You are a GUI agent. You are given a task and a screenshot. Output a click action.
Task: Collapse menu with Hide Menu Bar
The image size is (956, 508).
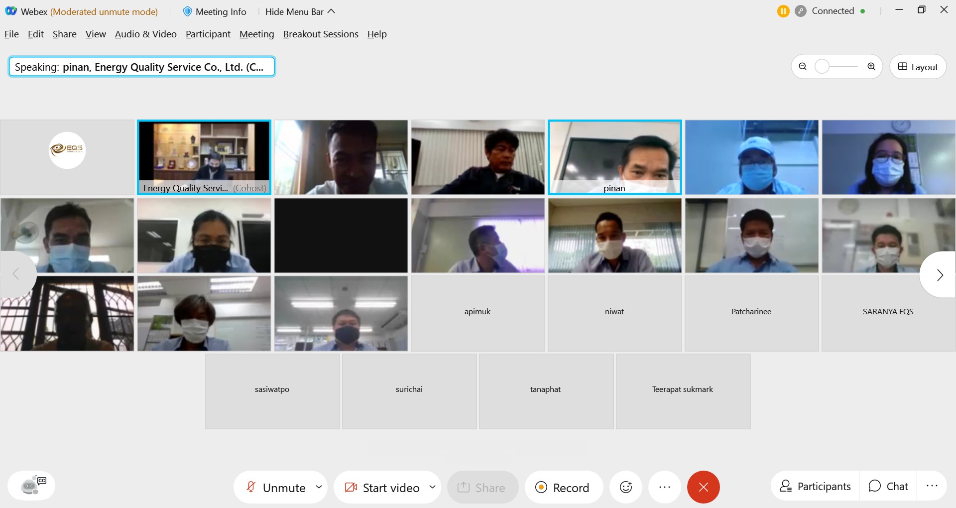click(300, 11)
